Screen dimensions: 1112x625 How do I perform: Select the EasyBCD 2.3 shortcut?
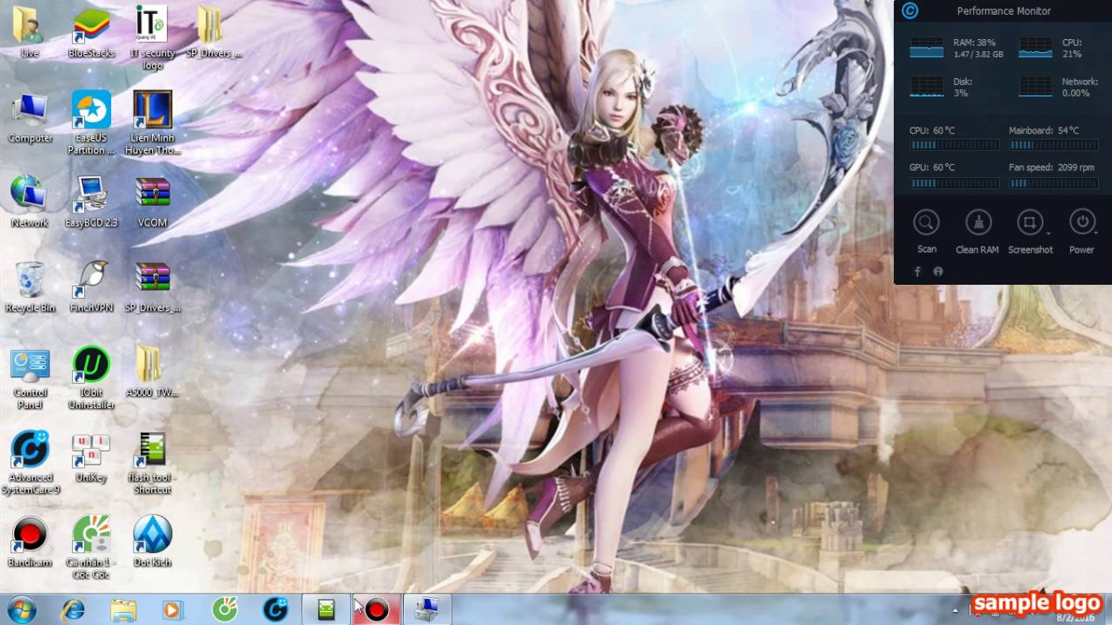coord(91,201)
